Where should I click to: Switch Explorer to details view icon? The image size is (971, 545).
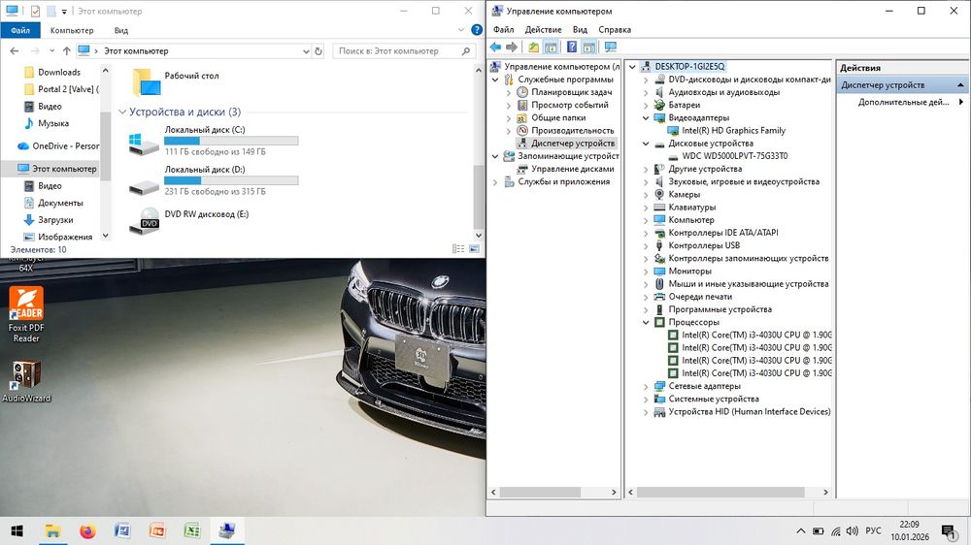[458, 248]
